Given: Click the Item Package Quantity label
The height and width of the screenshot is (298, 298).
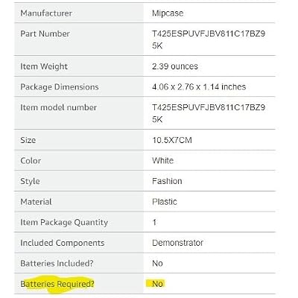Looking at the screenshot, I should tap(64, 222).
